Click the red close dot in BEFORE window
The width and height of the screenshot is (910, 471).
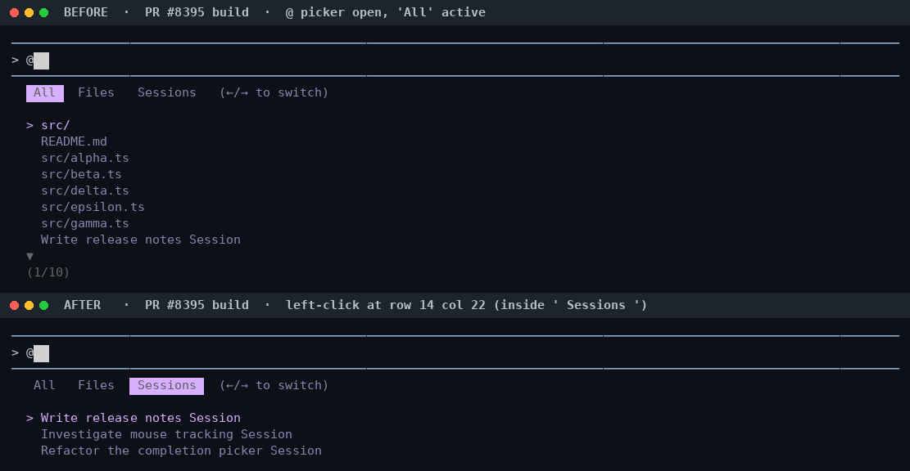(x=15, y=13)
